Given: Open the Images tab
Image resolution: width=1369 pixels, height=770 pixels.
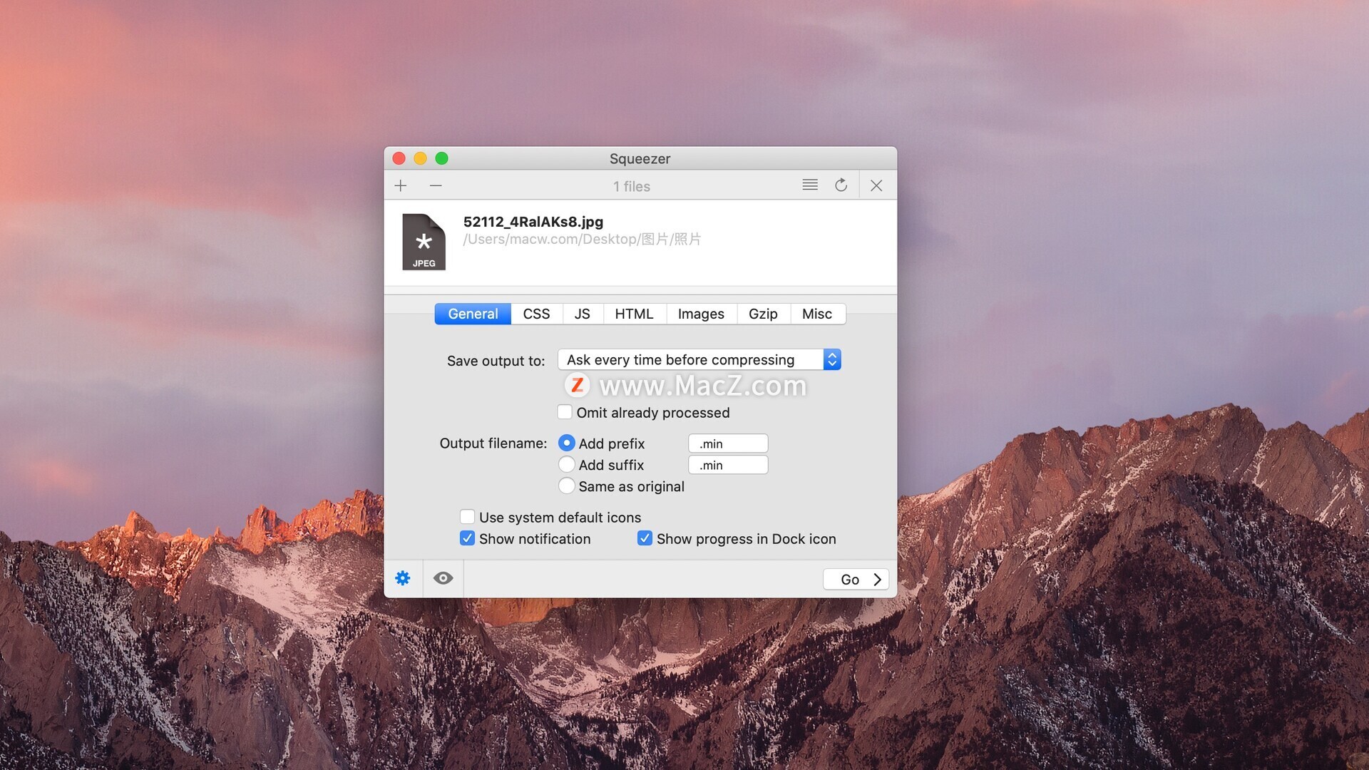Looking at the screenshot, I should tap(701, 314).
